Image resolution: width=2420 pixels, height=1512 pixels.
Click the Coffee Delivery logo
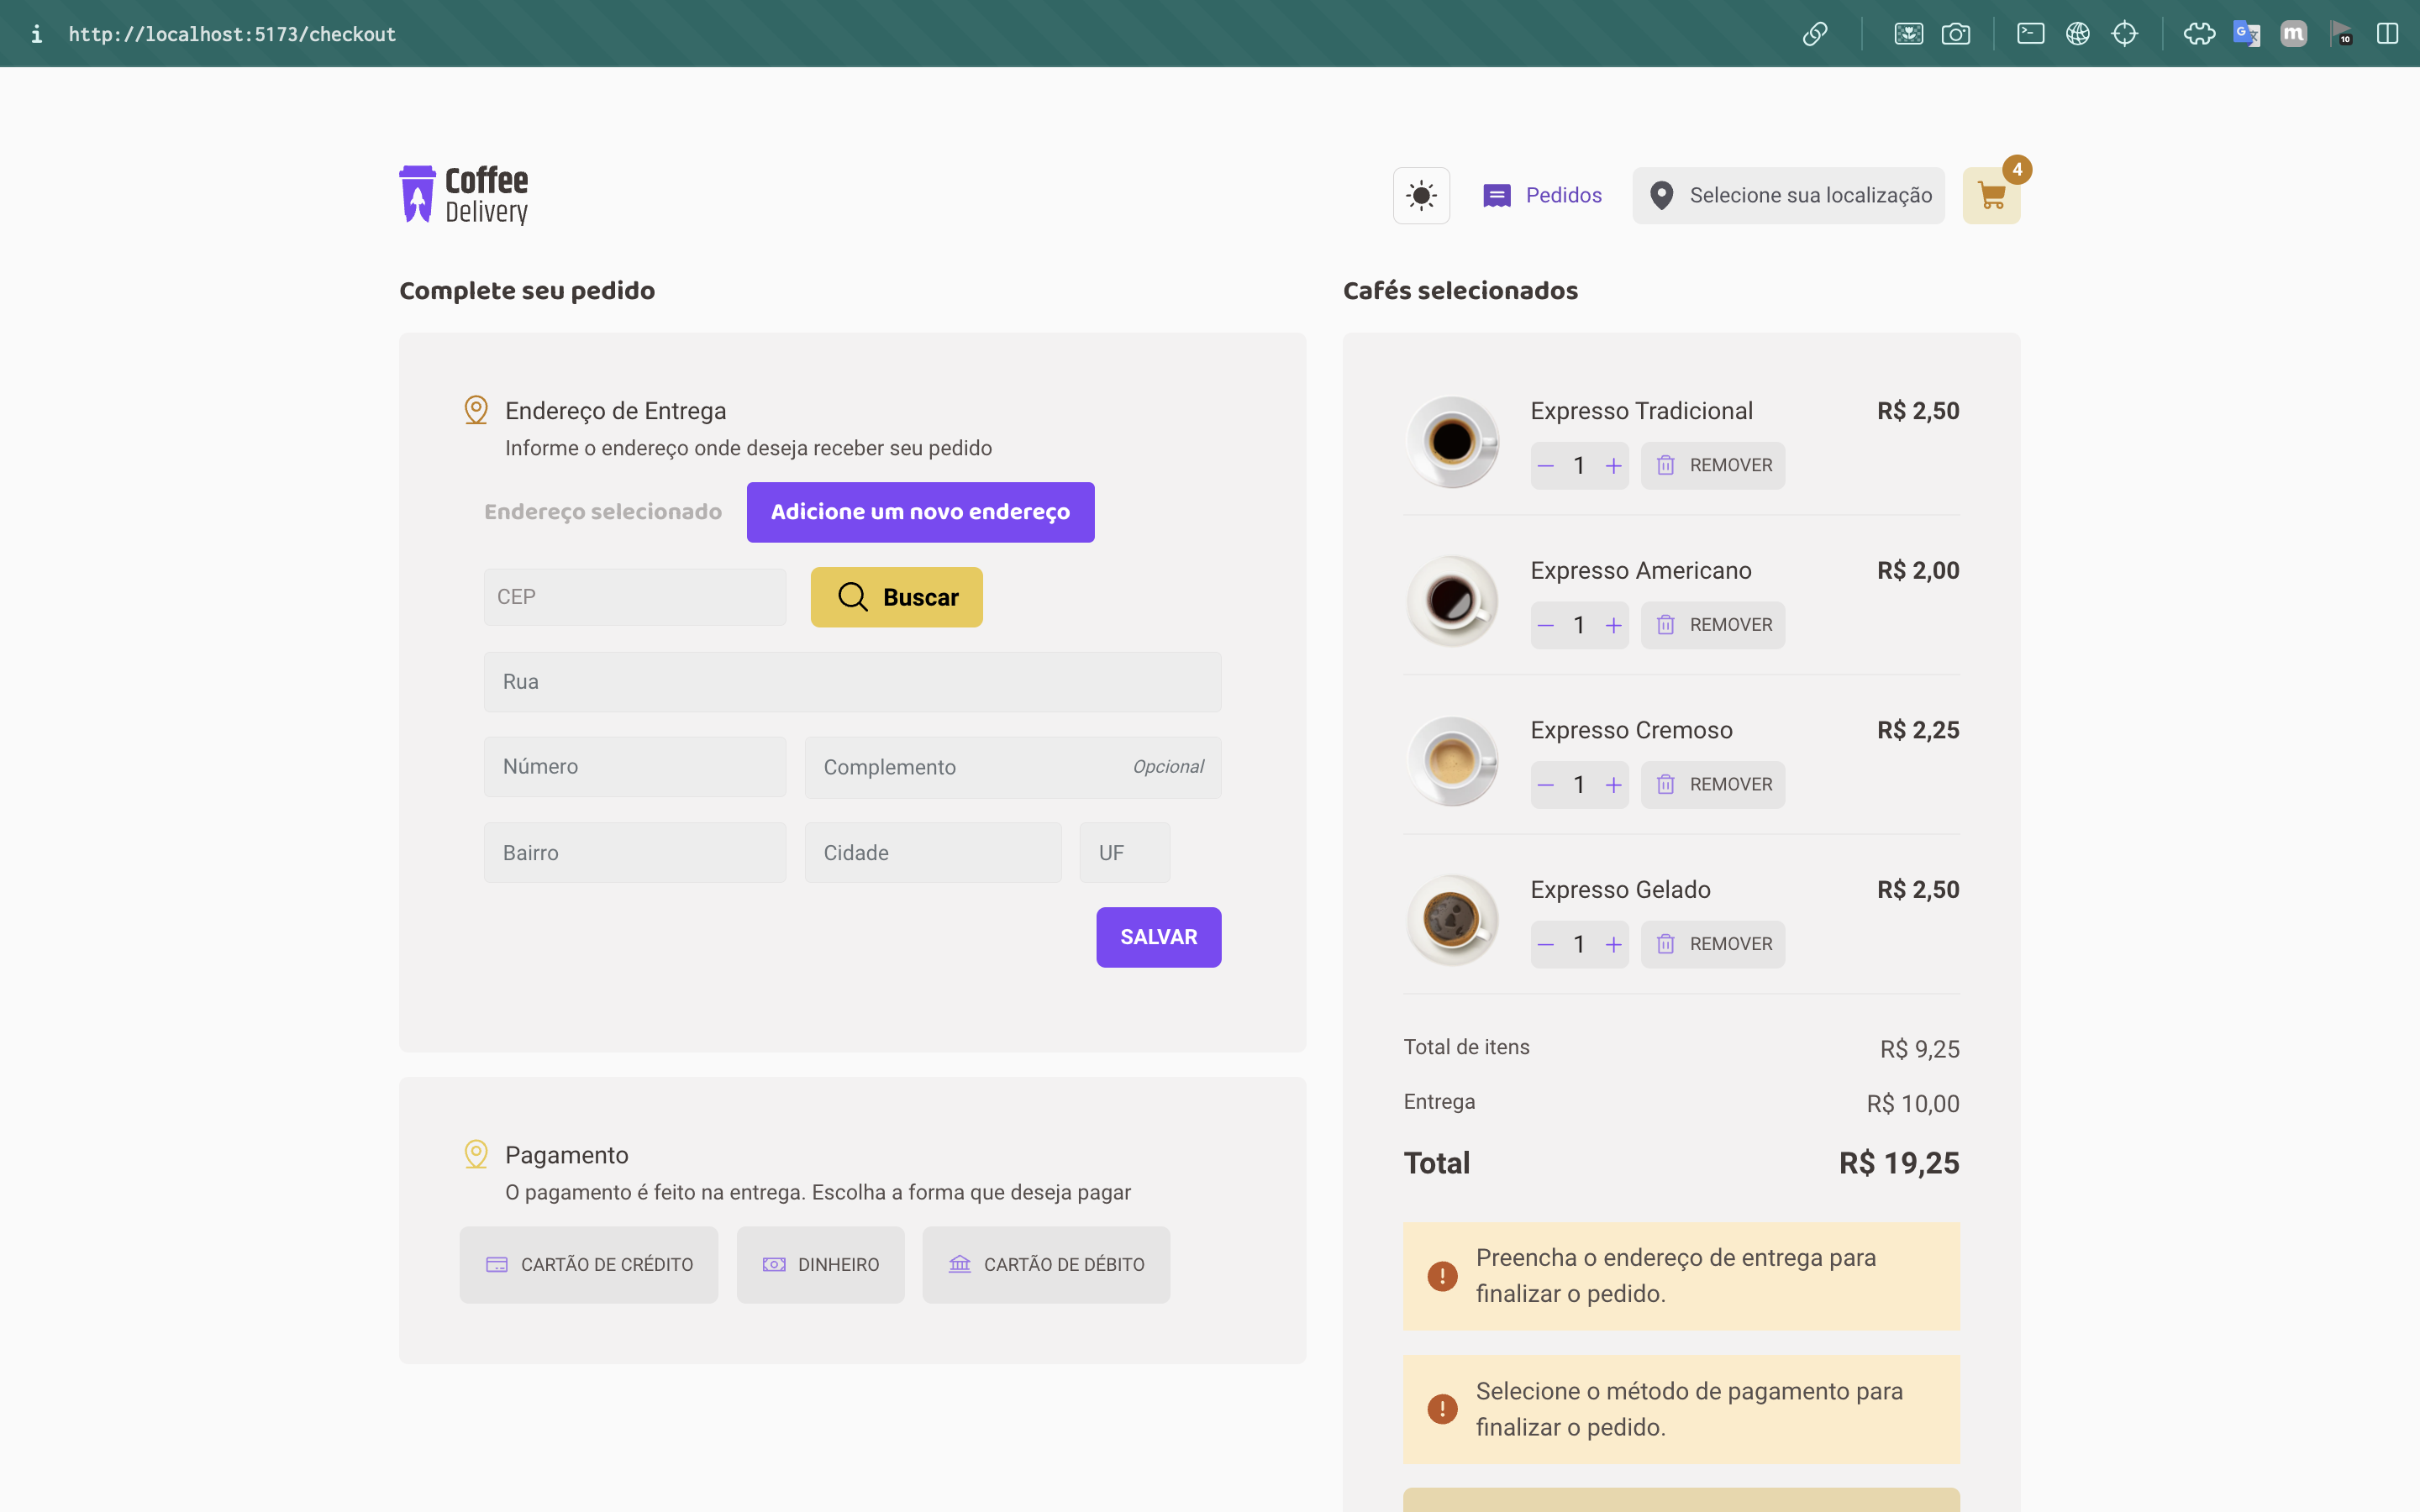pyautogui.click(x=463, y=195)
